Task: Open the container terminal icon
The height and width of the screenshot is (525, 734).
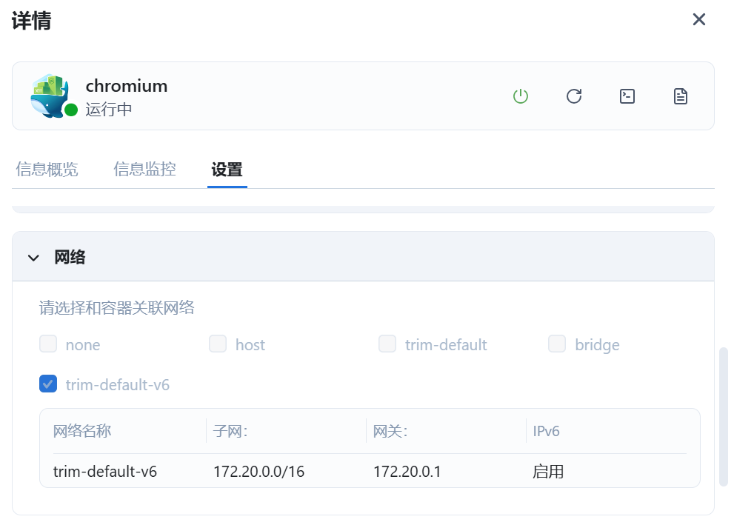Action: [627, 96]
